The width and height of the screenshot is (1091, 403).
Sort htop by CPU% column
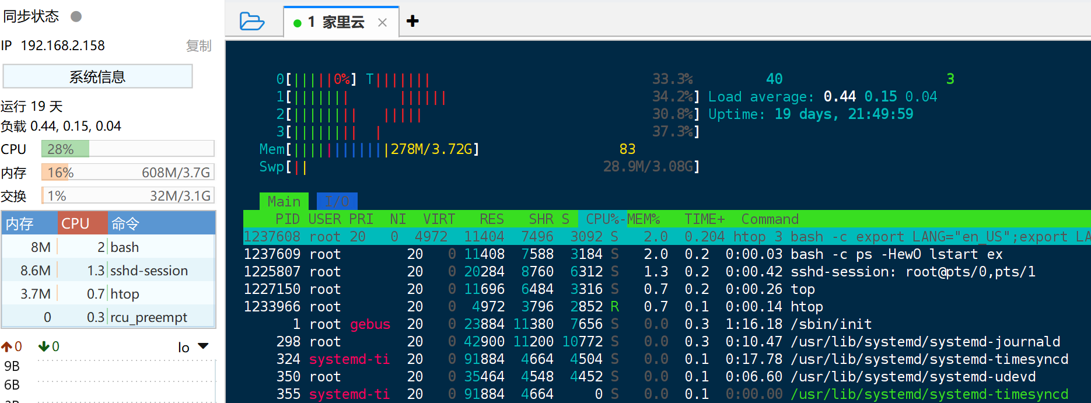coord(603,219)
